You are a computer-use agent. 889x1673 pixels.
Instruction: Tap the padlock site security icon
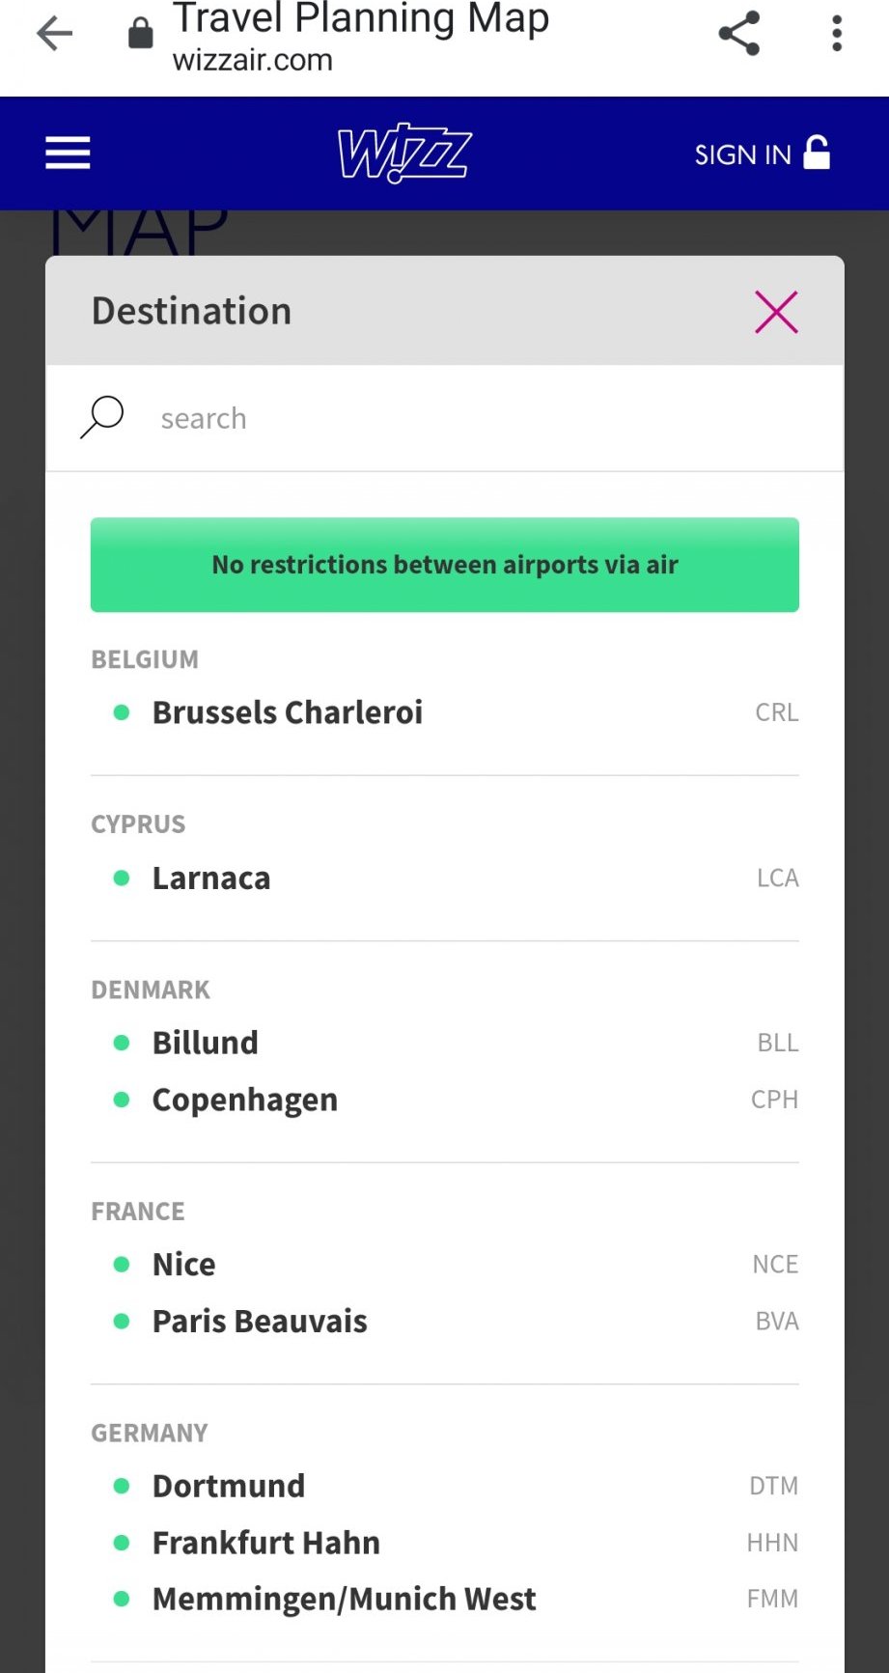tap(141, 34)
